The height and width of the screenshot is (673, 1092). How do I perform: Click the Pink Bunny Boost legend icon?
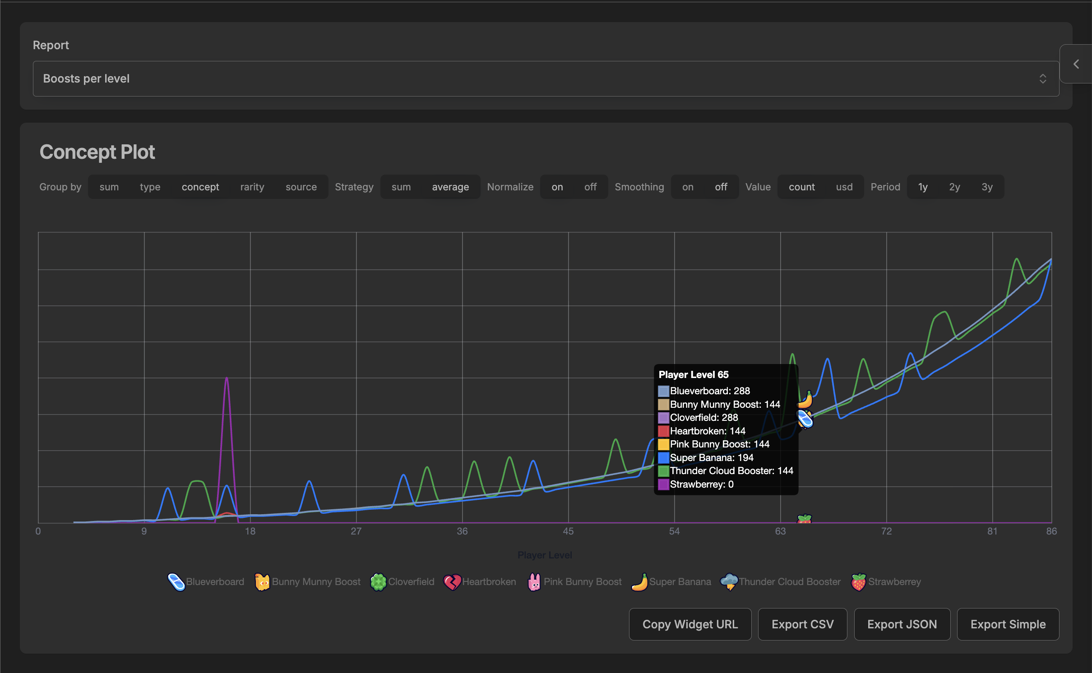click(534, 582)
